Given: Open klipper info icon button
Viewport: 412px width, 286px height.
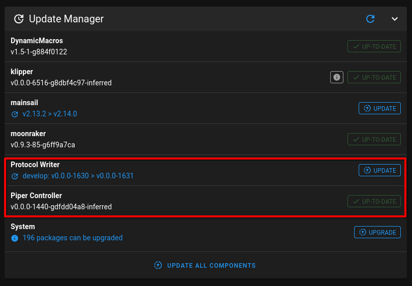Looking at the screenshot, I should pyautogui.click(x=337, y=77).
